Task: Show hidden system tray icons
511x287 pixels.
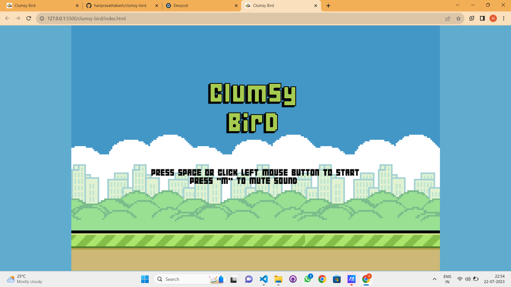Action: 435,279
